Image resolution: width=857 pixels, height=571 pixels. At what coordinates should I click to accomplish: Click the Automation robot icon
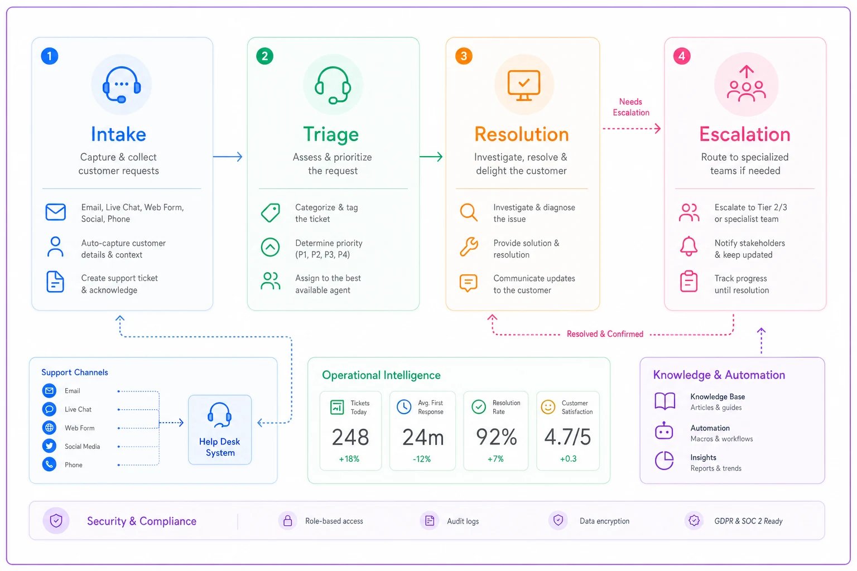pyautogui.click(x=664, y=430)
